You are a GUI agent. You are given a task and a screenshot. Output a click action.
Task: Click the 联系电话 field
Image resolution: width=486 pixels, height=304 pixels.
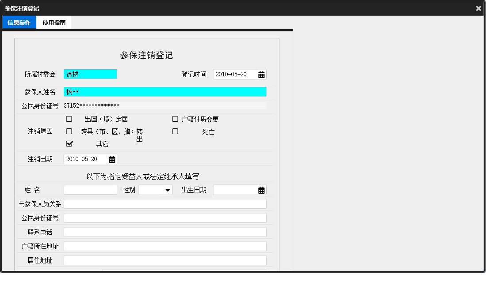point(165,232)
